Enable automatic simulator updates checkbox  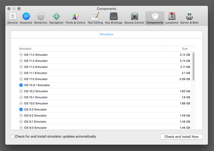pyautogui.click(x=12, y=137)
